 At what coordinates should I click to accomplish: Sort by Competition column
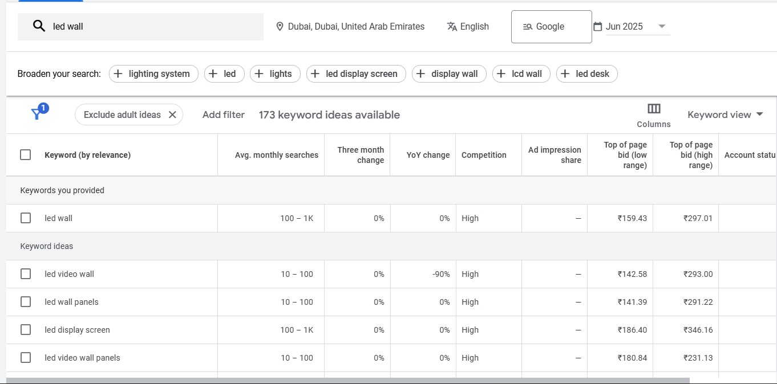coord(484,155)
